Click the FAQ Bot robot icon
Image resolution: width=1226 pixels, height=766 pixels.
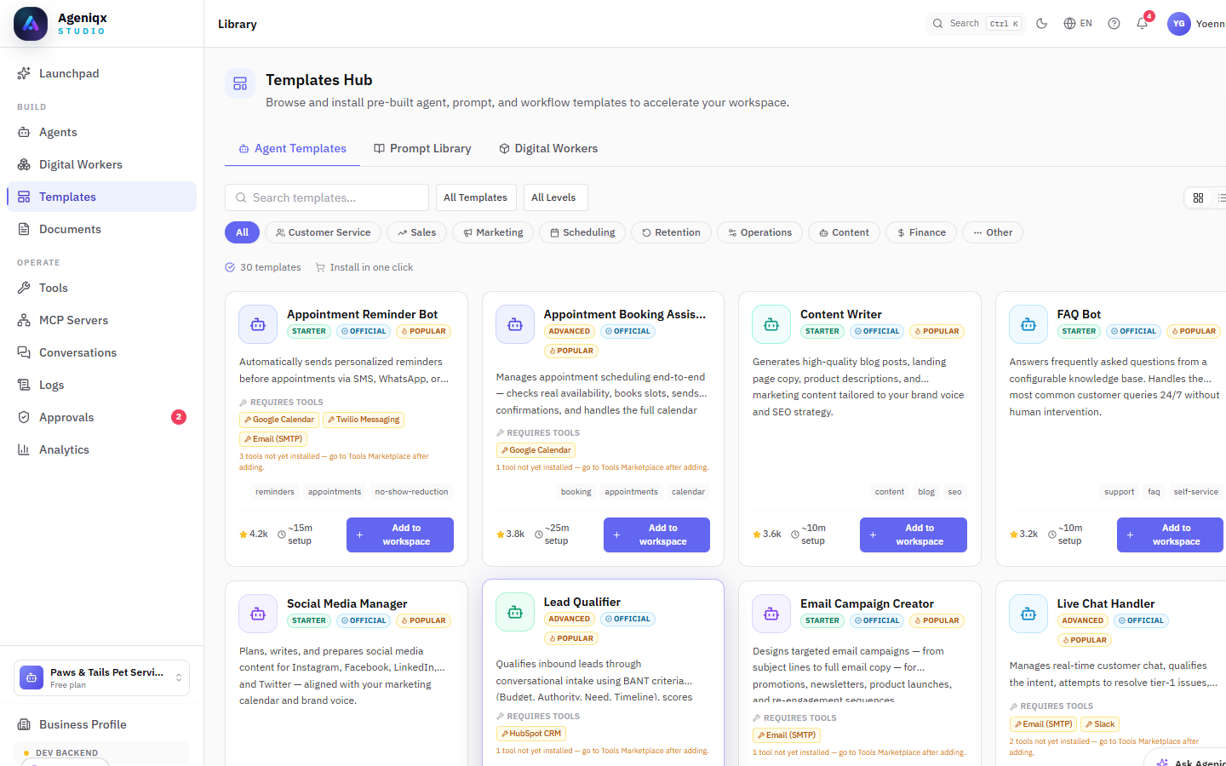pyautogui.click(x=1028, y=324)
